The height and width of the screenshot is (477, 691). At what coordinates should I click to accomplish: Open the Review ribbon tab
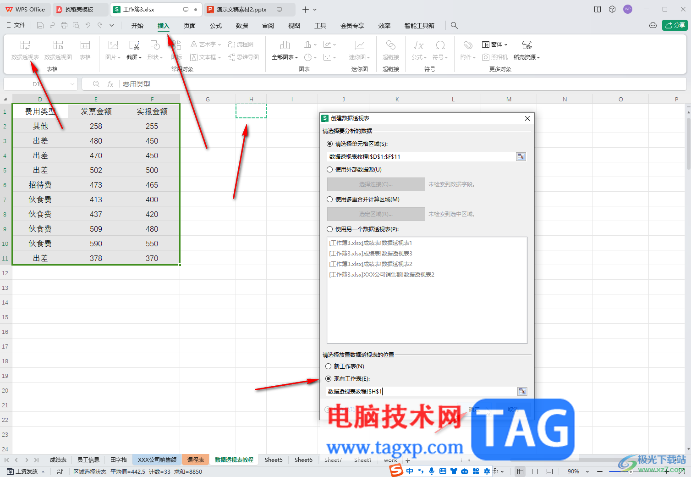coord(268,26)
